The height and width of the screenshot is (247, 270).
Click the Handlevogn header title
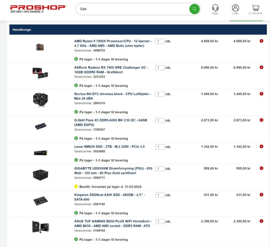tap(22, 30)
